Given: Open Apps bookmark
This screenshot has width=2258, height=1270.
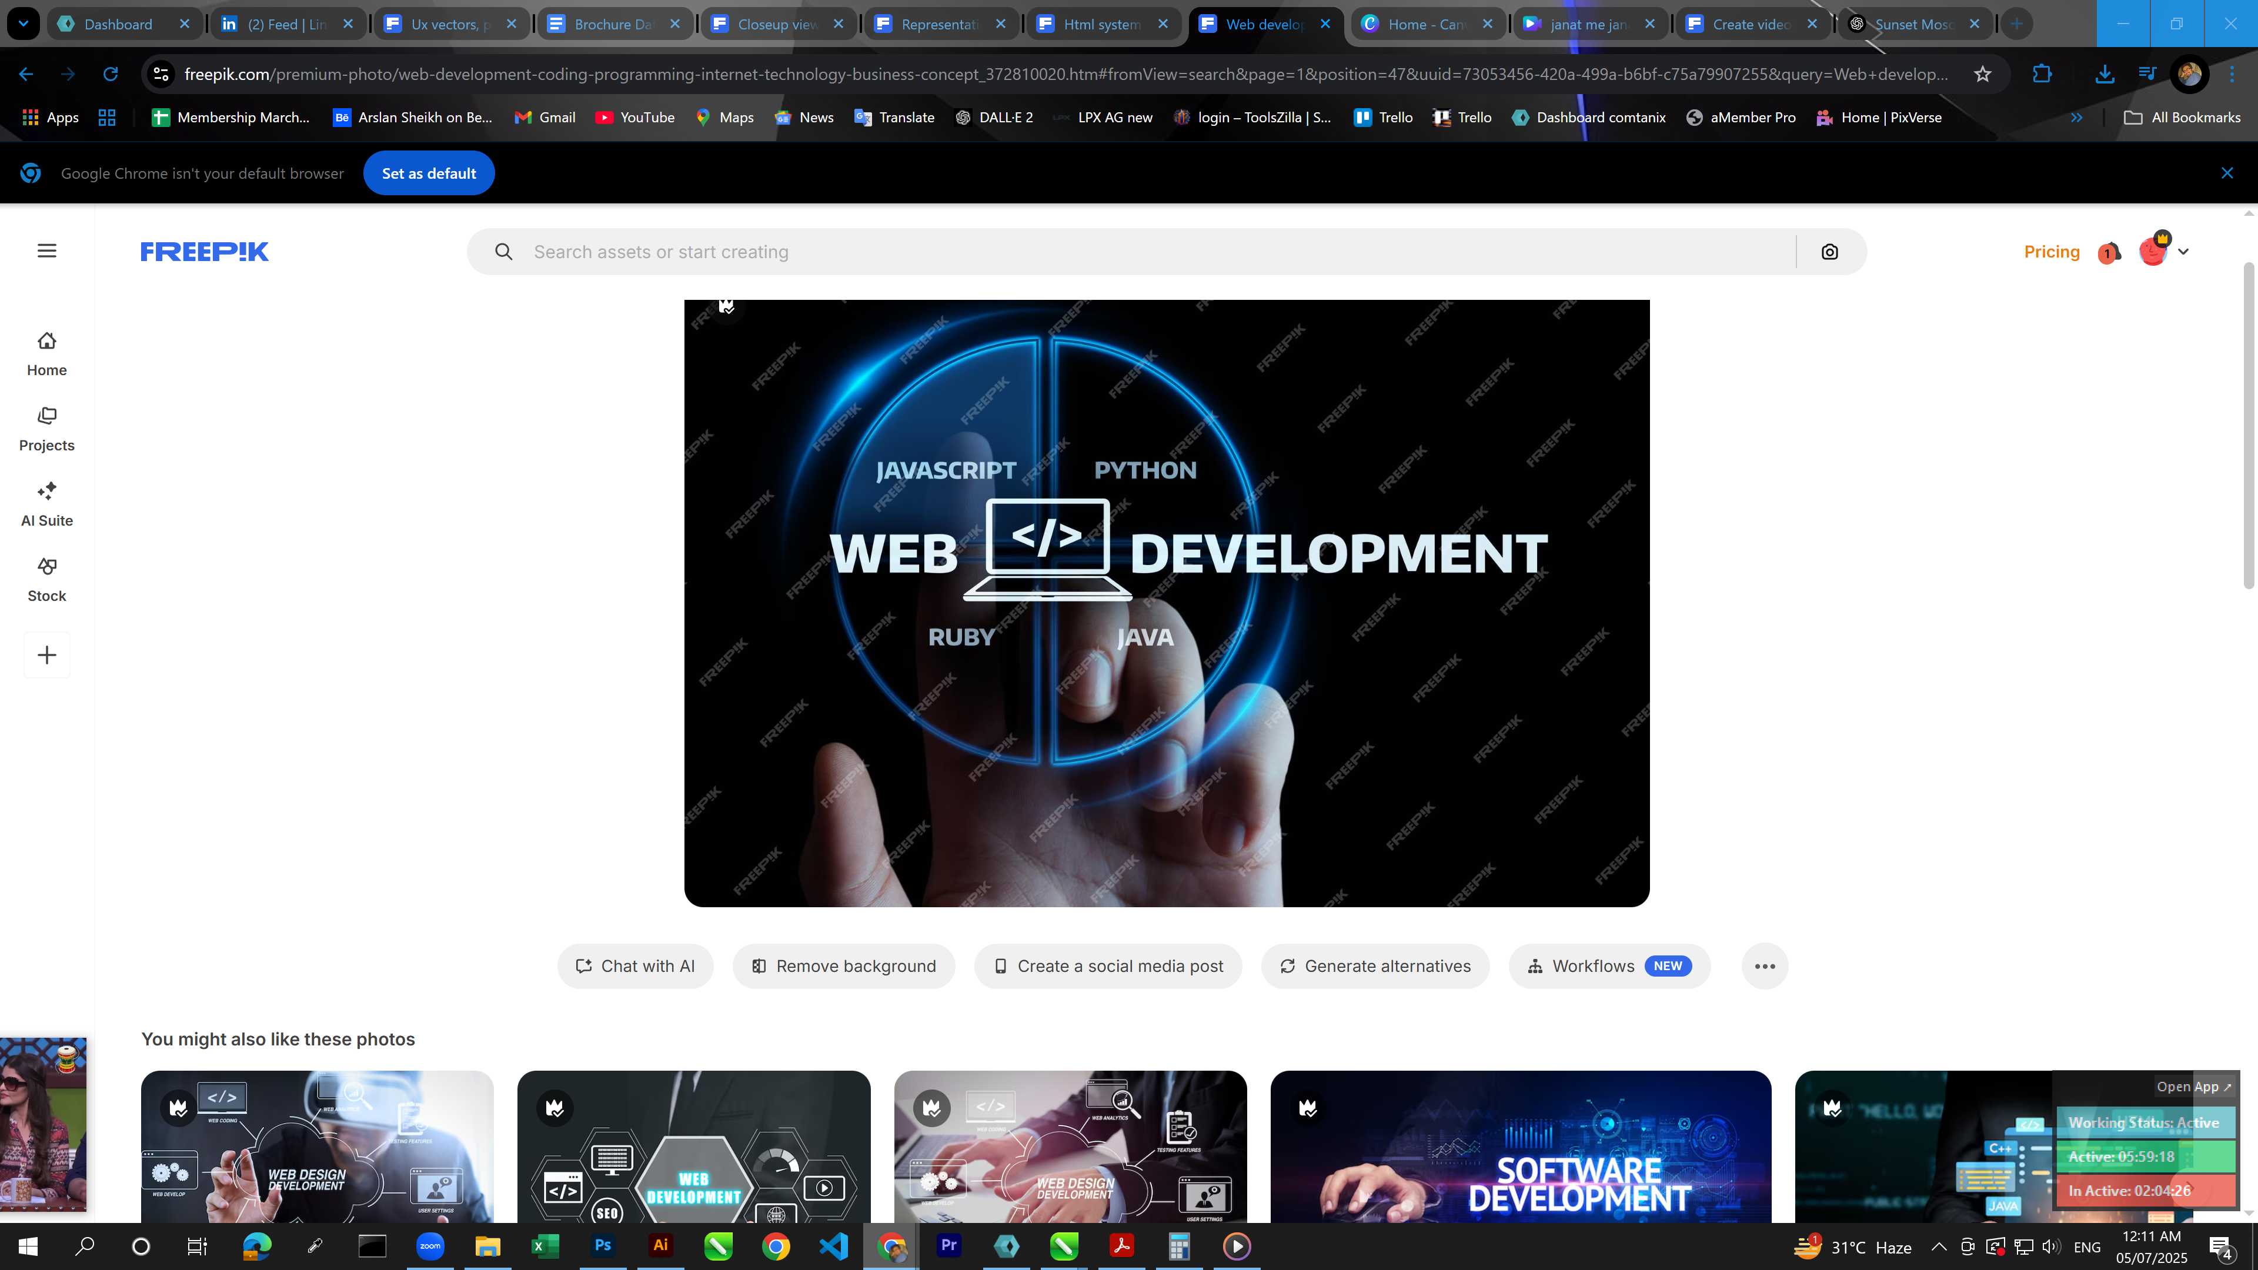Looking at the screenshot, I should coord(50,118).
